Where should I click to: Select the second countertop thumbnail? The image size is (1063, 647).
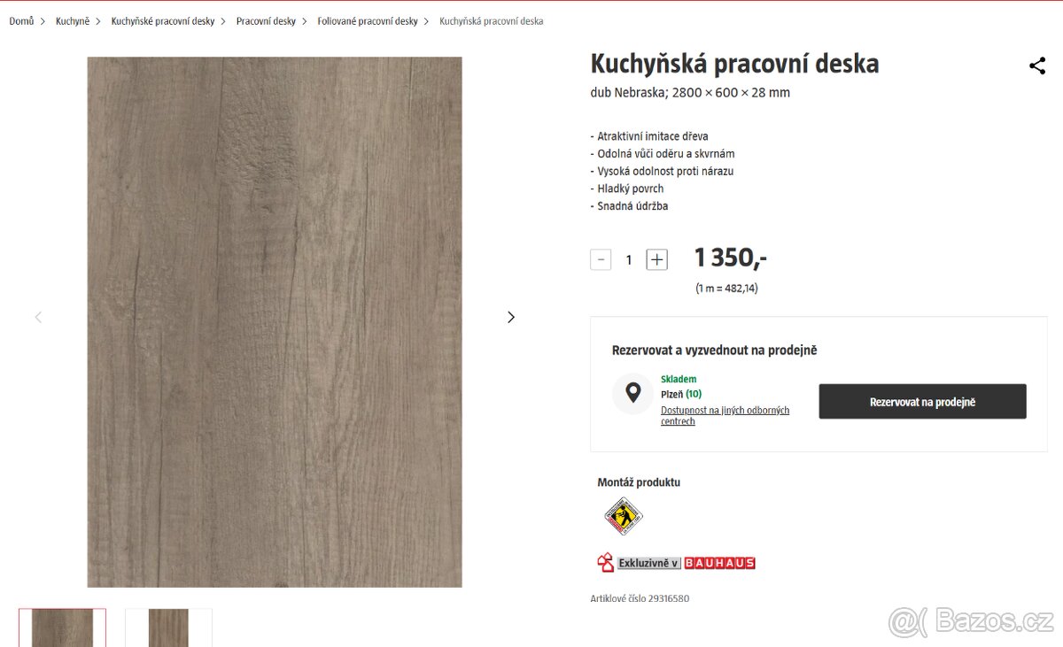[168, 628]
